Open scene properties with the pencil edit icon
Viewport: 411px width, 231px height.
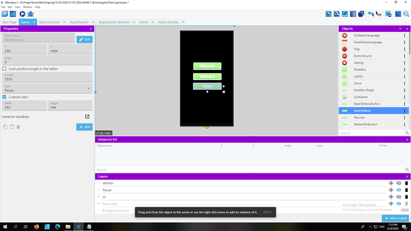pyautogui.click(x=345, y=13)
